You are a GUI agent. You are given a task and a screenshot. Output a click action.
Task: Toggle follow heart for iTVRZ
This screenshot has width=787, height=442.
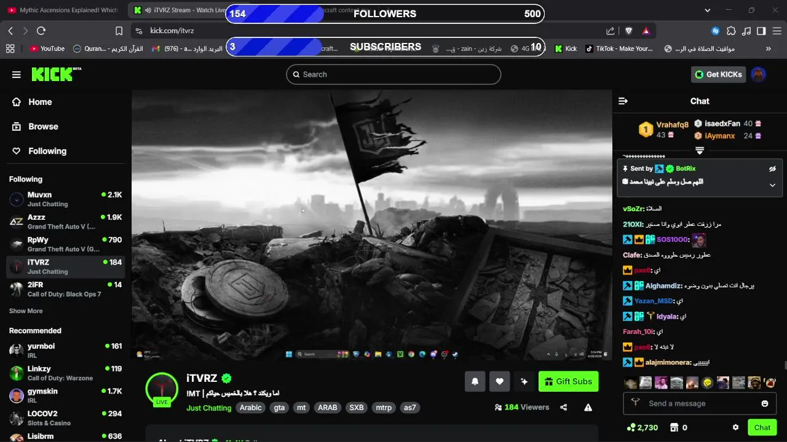499,381
